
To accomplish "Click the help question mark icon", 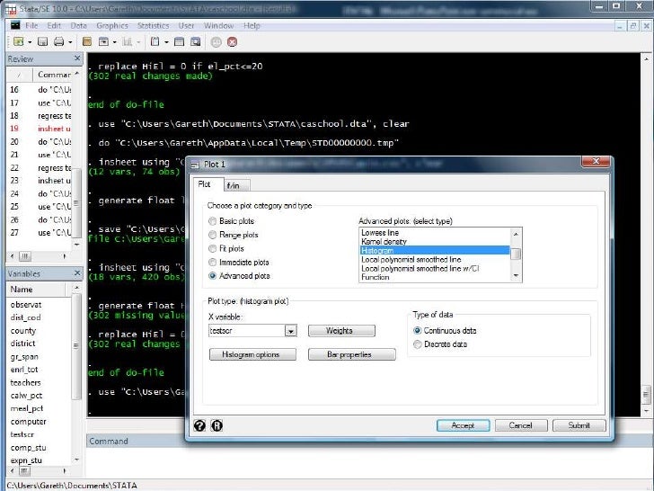I will pos(199,425).
